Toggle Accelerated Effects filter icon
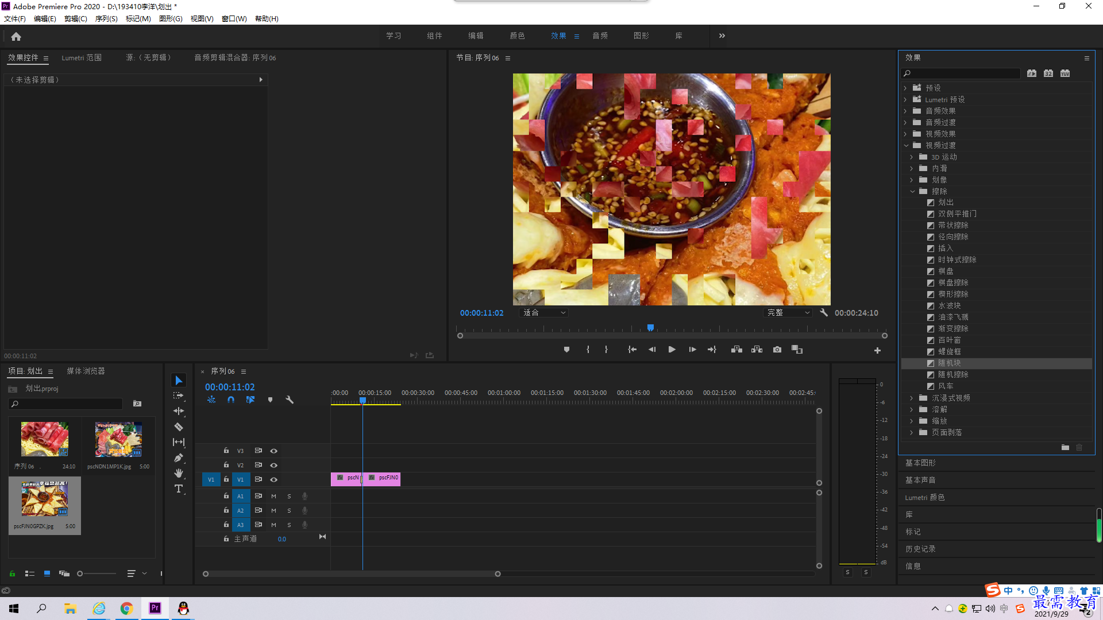Screen dimensions: 1103x620 click(1032, 73)
